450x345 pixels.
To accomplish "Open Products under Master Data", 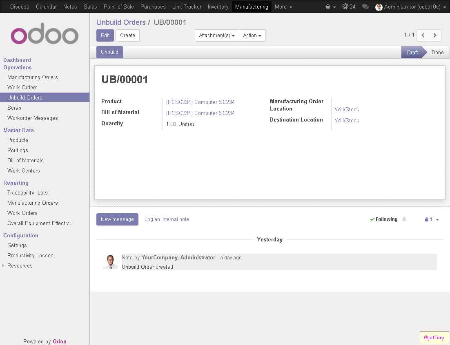I will (x=18, y=140).
